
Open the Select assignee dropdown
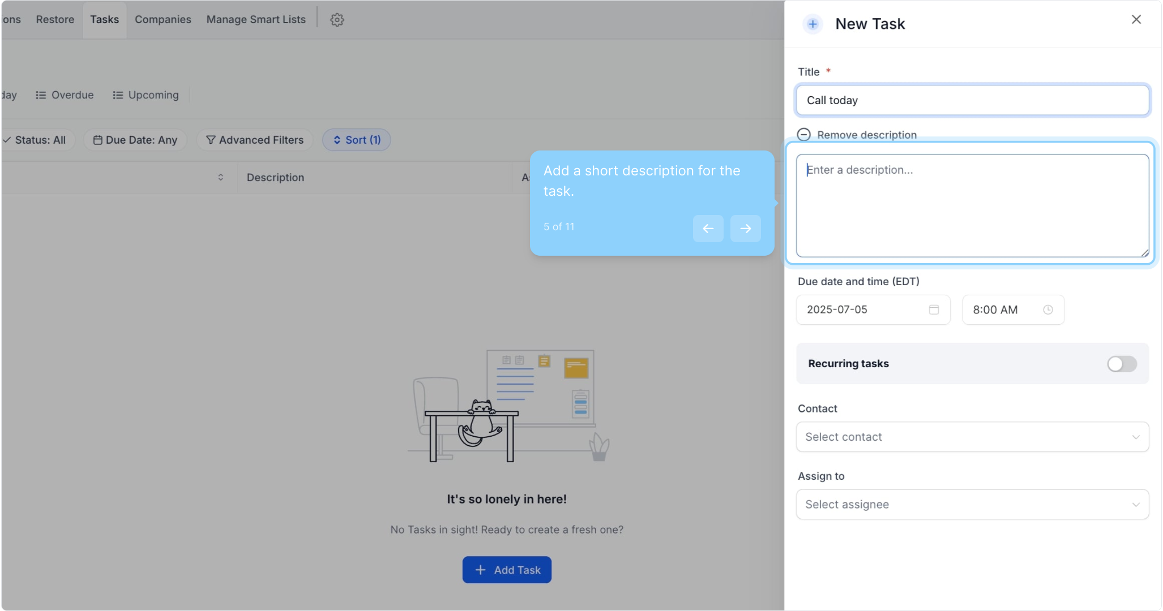click(972, 505)
